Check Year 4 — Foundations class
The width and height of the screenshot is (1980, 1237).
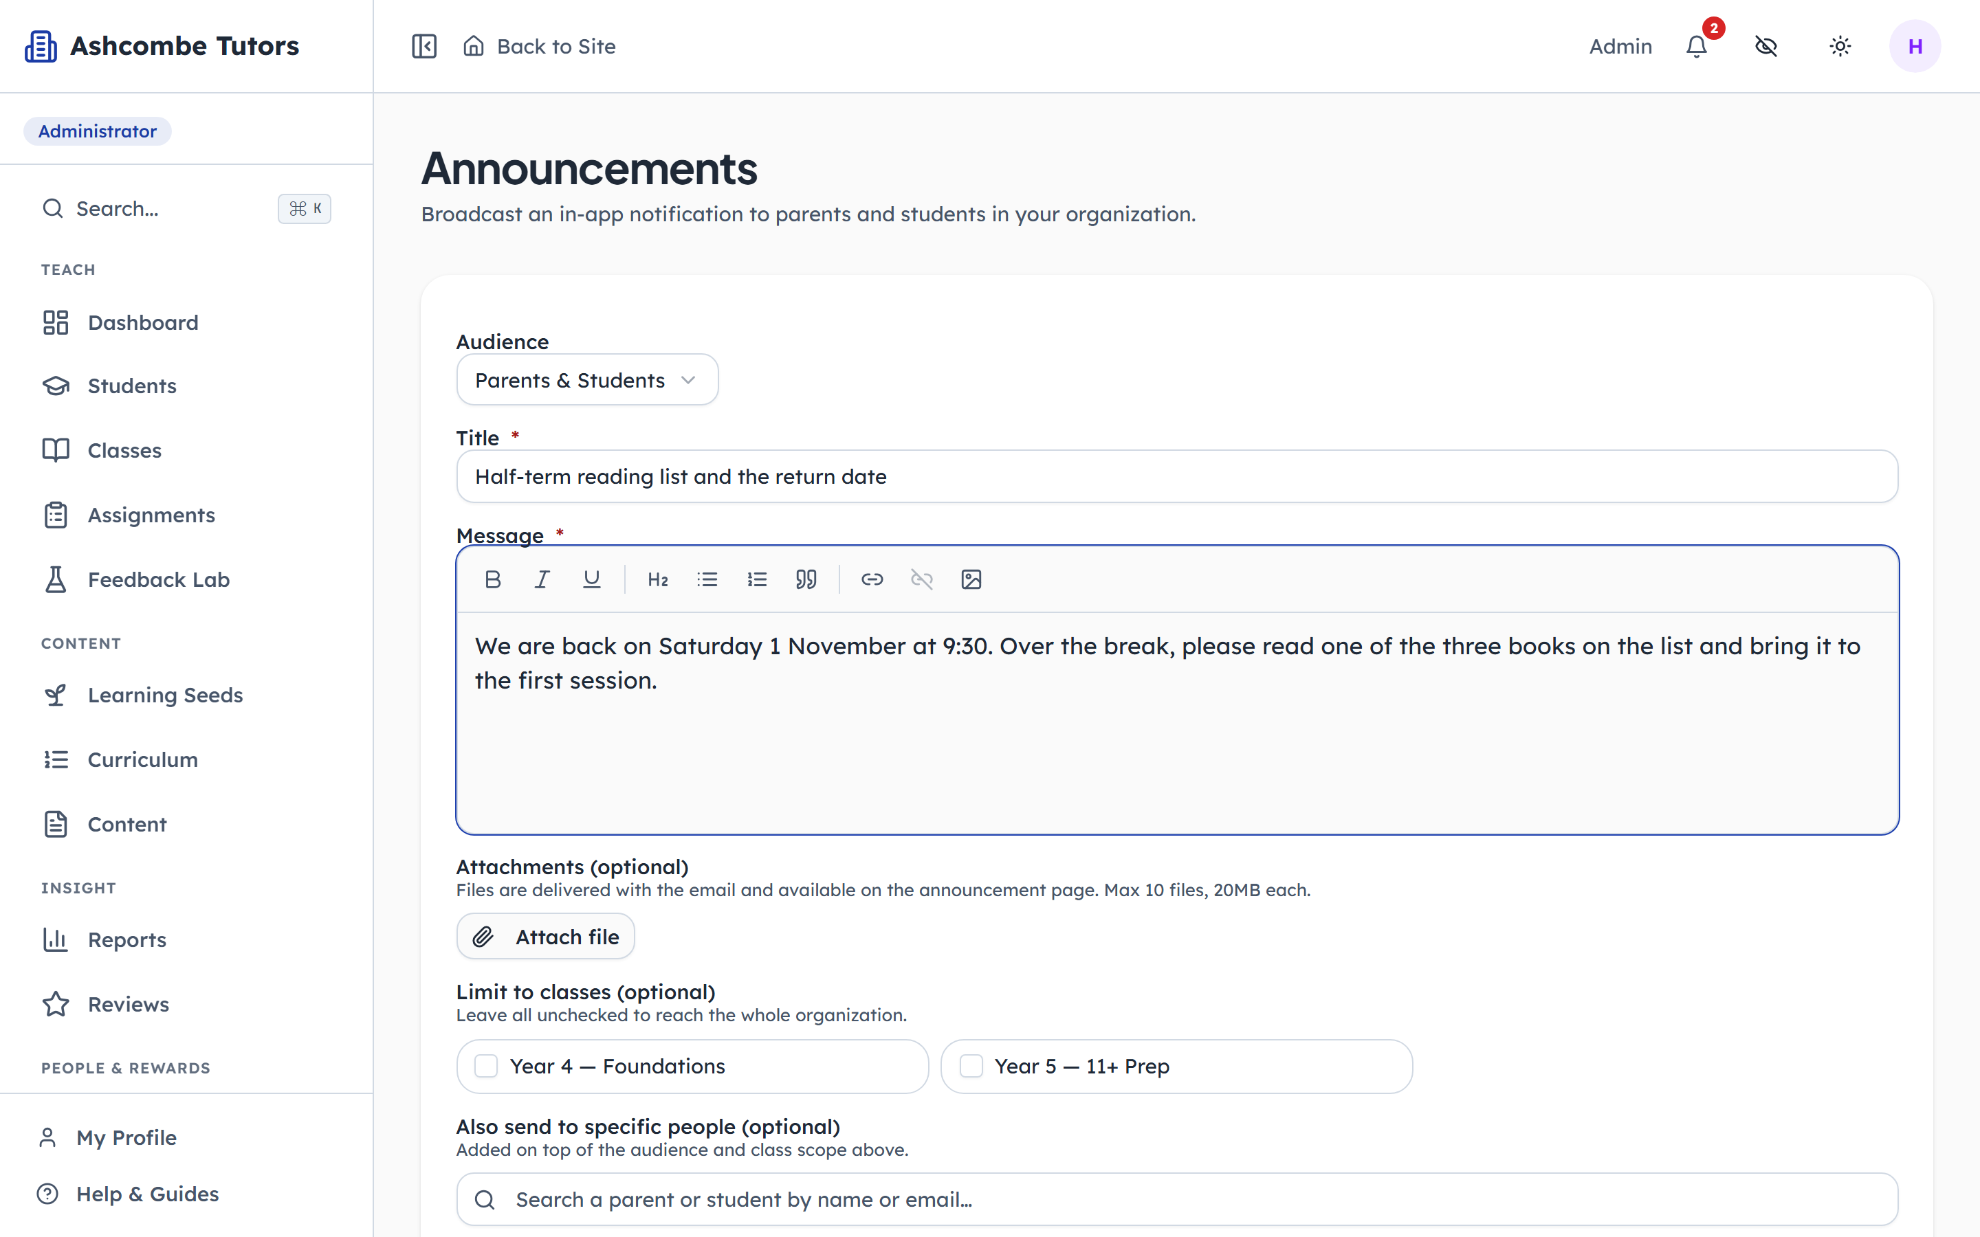point(486,1066)
